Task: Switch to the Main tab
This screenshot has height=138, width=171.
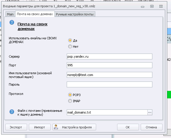Action: pyautogui.click(x=10, y=14)
